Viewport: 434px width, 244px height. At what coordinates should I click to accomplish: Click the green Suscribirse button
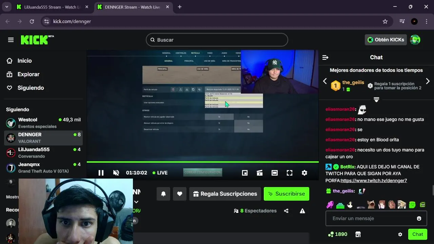coord(287,194)
